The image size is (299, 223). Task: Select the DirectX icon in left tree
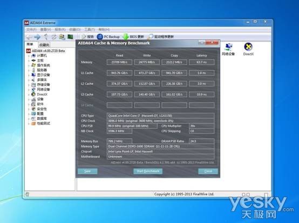(33, 94)
